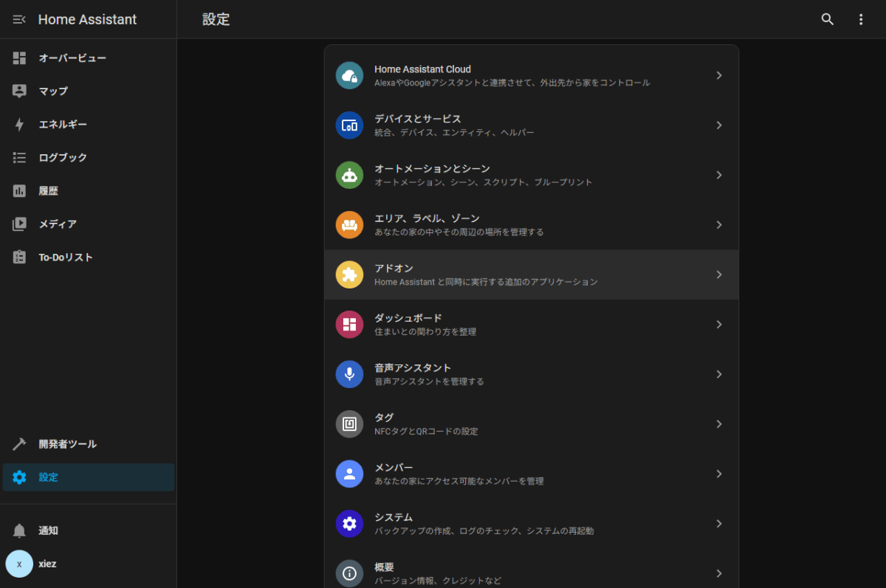Open システム settings title
Screen dimensions: 886x588
[x=394, y=517]
